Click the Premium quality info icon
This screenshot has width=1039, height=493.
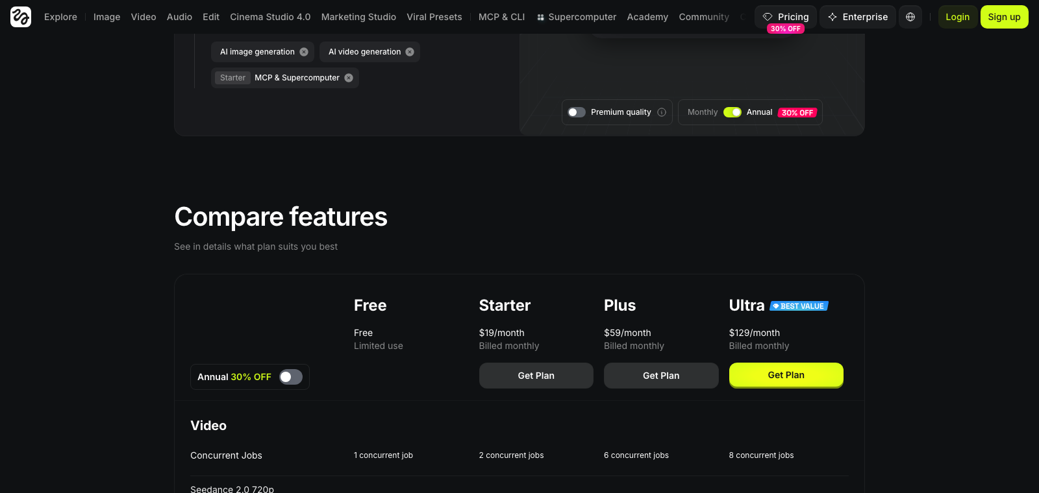662,112
